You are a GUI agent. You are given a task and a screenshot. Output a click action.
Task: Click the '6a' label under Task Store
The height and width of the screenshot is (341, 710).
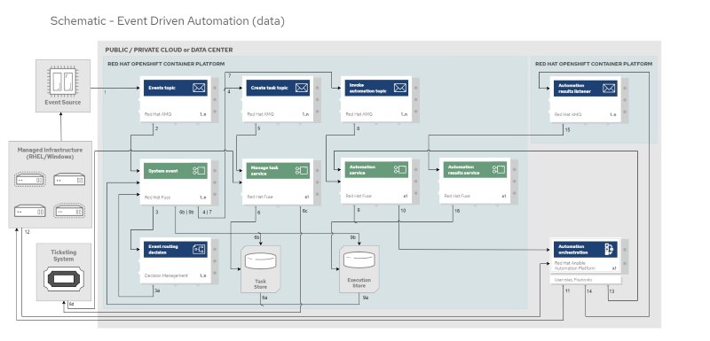coord(264,298)
